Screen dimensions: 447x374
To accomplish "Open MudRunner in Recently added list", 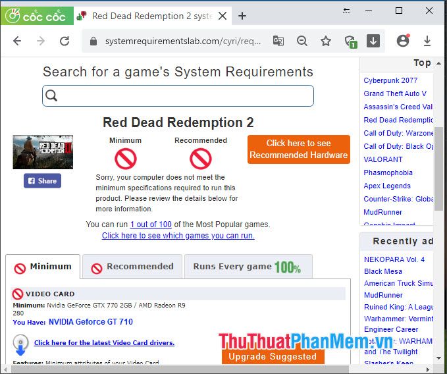I will pos(383,295).
